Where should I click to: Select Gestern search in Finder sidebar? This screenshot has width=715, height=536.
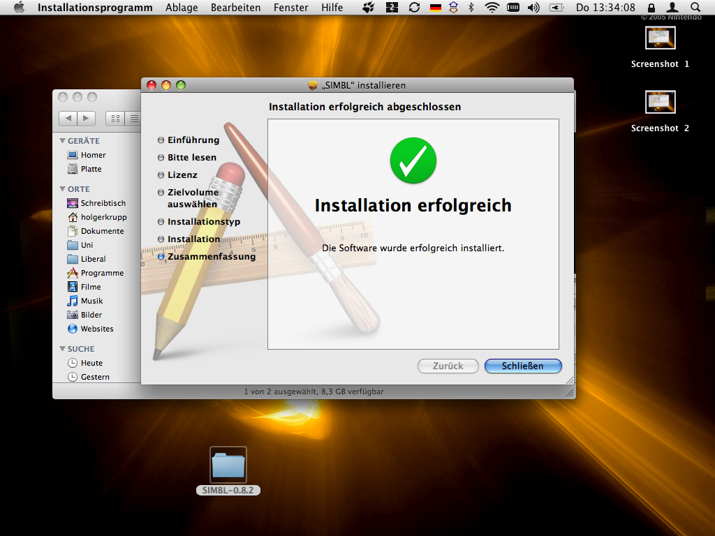(89, 377)
